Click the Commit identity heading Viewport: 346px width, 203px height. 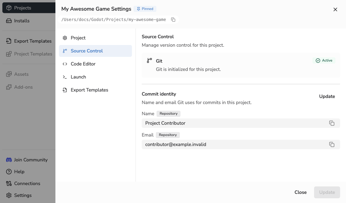pos(159,94)
